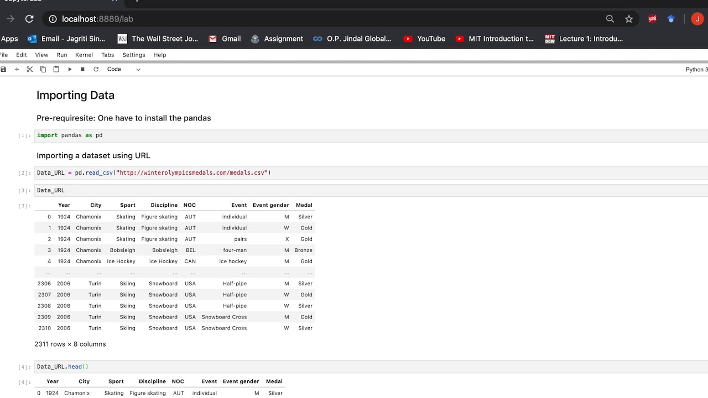Insert a new cell with the plus icon
Screen dimensions: 708x398
(17, 69)
